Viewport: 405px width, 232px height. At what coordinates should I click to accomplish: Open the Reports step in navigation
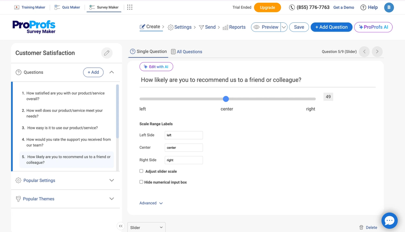pyautogui.click(x=234, y=27)
